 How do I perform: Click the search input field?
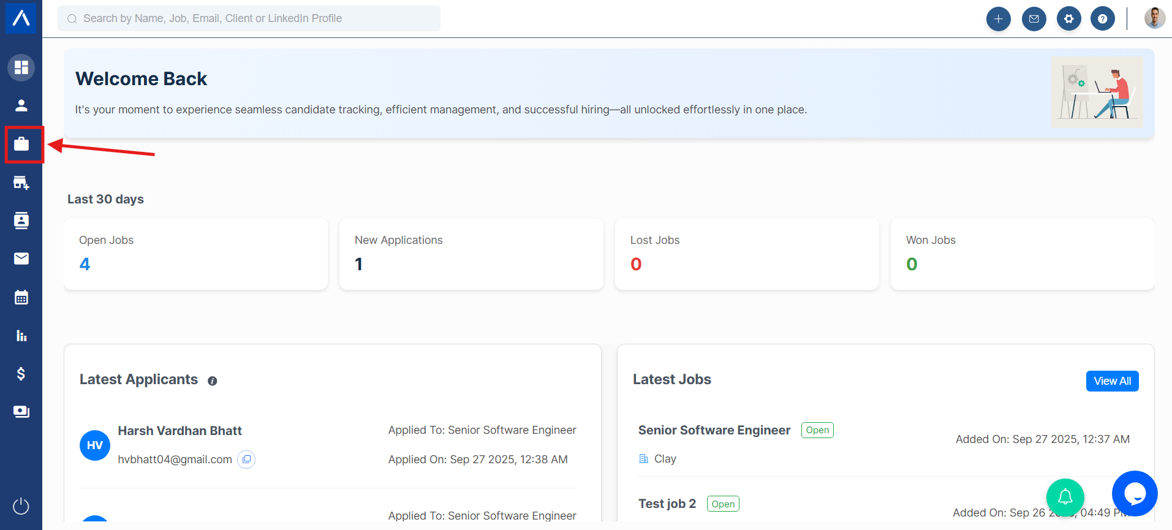249,18
